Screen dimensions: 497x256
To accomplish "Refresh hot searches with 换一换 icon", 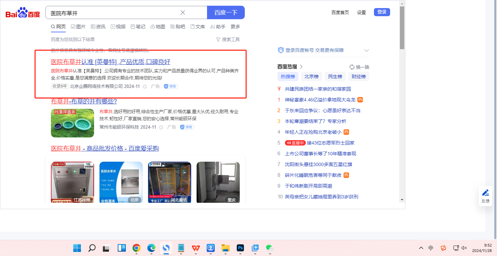I will point(352,67).
